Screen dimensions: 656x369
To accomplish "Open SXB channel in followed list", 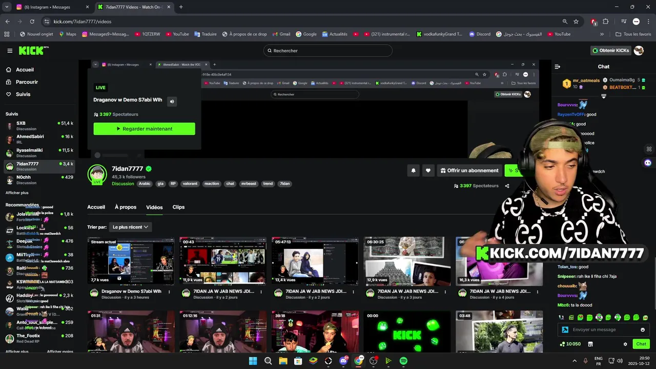I will tap(39, 126).
